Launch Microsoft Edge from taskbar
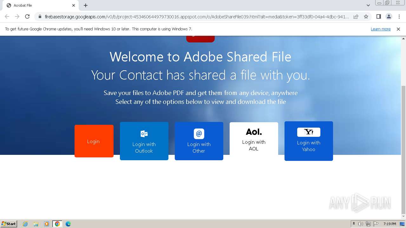 (68, 224)
